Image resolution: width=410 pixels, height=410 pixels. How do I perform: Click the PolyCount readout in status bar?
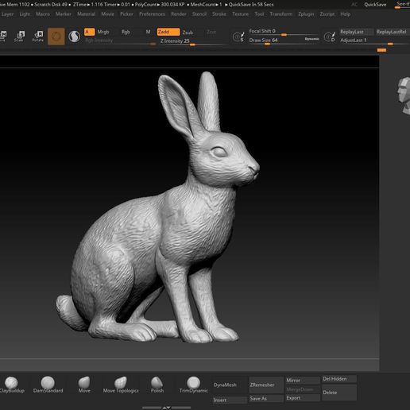(x=160, y=5)
